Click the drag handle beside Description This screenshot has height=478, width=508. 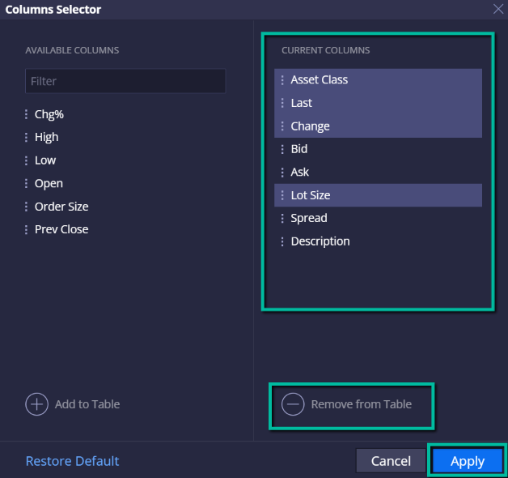pyautogui.click(x=282, y=241)
